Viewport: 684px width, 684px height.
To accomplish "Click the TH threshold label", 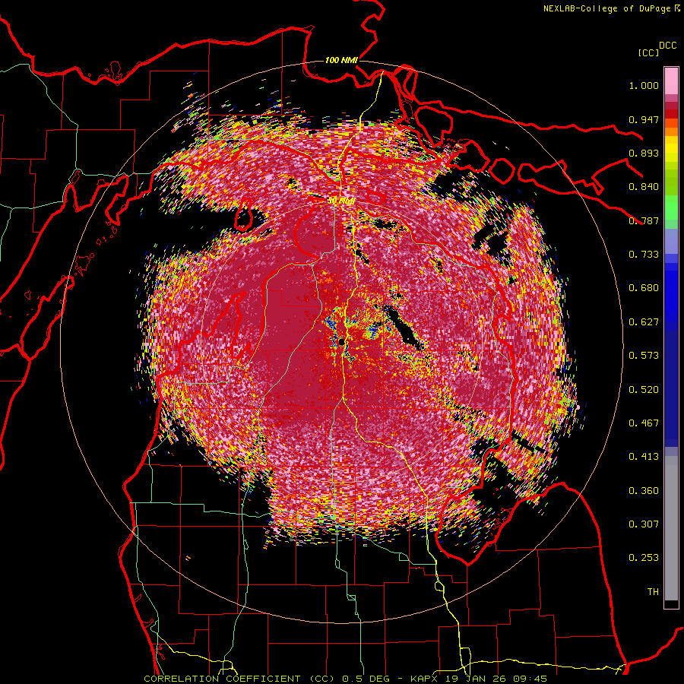I will tap(653, 592).
